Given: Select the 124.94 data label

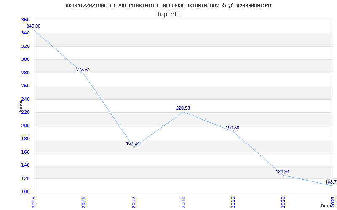Looking at the screenshot, I should coord(282,171).
